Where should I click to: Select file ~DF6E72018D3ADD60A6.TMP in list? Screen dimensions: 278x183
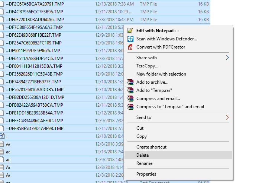click(35, 19)
